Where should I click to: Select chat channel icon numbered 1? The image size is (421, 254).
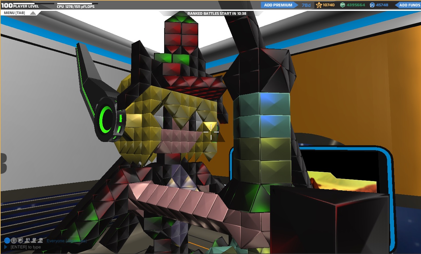[27, 241]
